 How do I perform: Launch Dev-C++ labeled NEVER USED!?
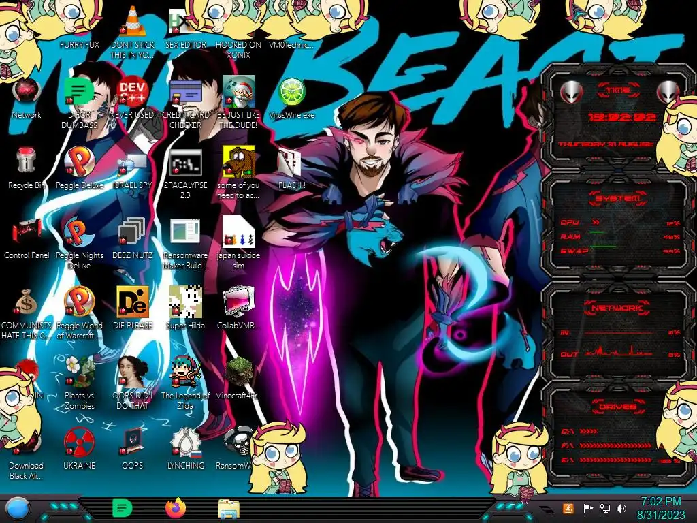point(133,97)
